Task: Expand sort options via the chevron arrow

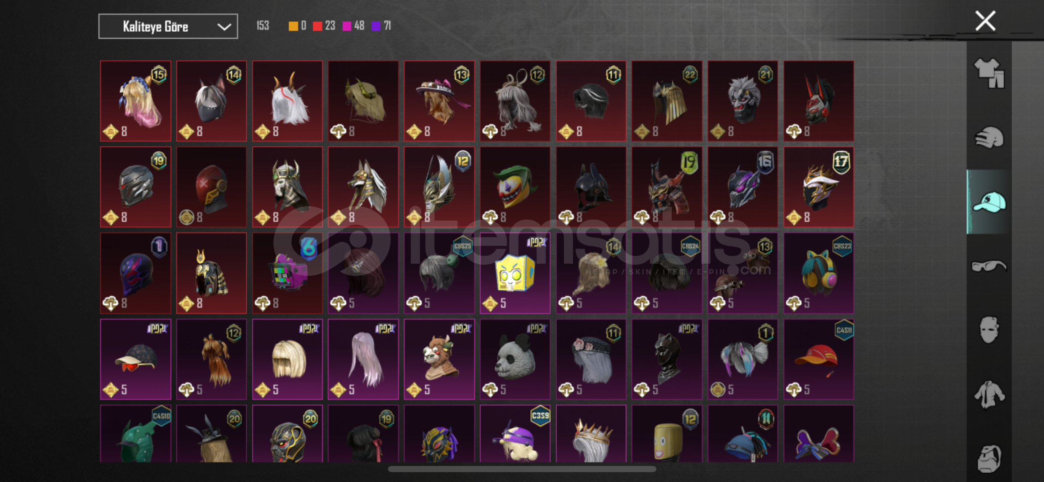Action: tap(224, 27)
